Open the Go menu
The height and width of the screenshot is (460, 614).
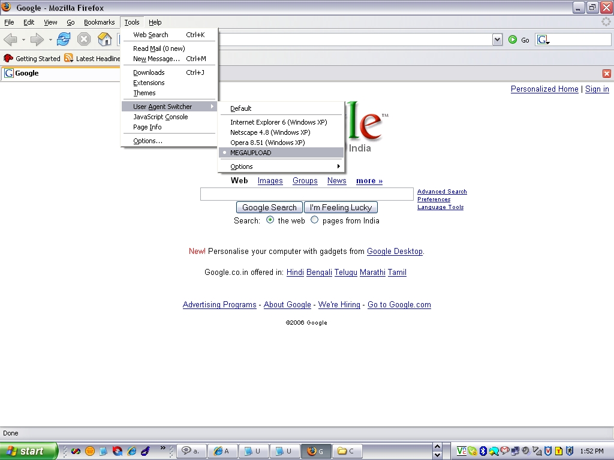tap(71, 22)
